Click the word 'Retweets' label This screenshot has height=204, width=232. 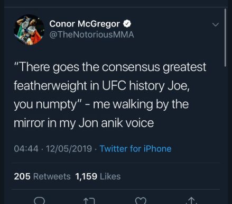pyautogui.click(x=52, y=176)
